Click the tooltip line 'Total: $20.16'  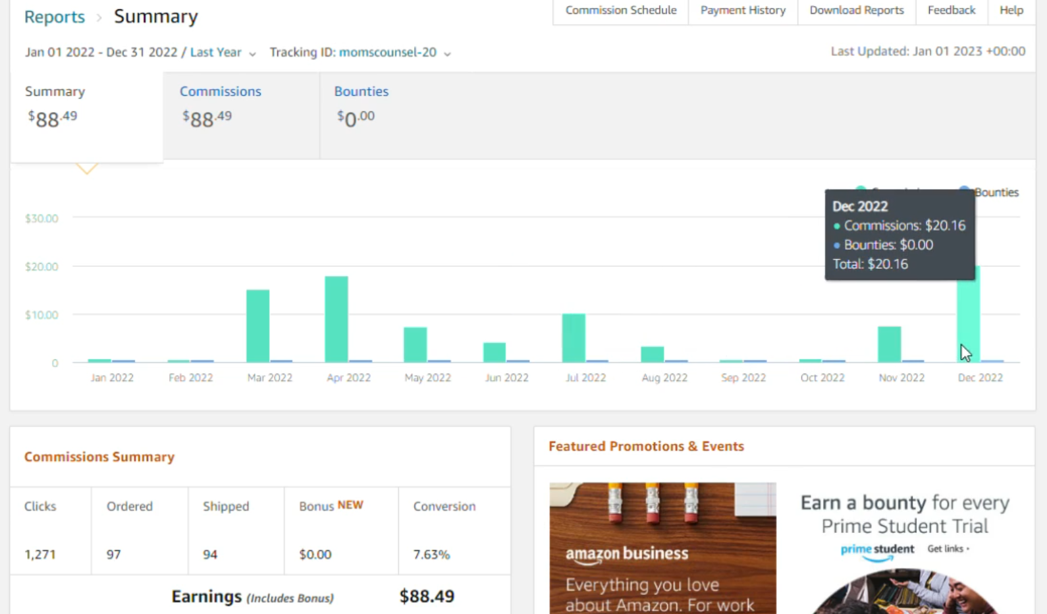point(871,264)
